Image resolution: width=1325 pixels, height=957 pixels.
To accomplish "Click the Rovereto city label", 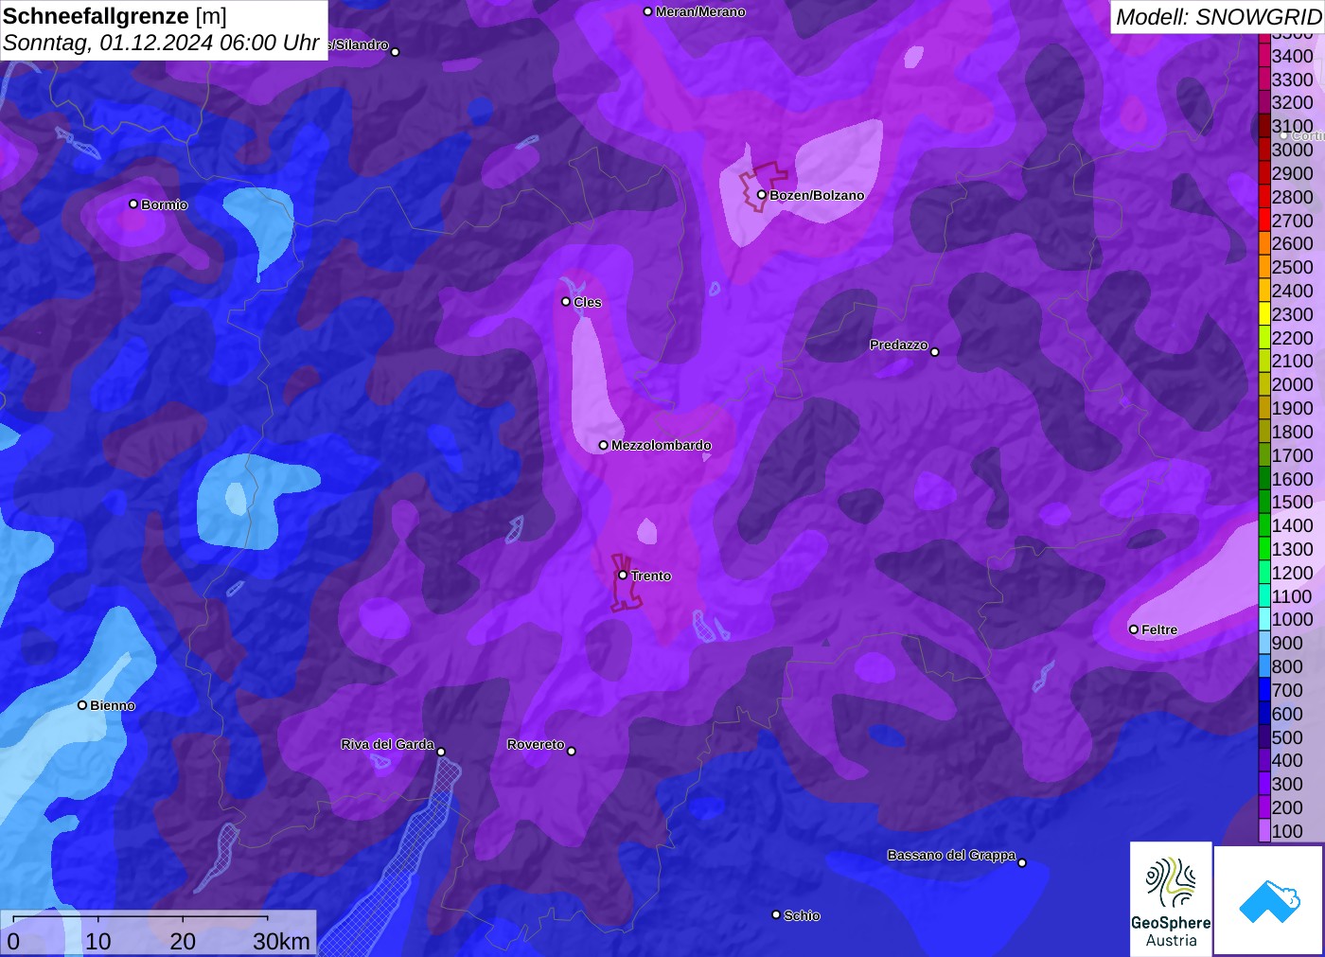I will [536, 744].
